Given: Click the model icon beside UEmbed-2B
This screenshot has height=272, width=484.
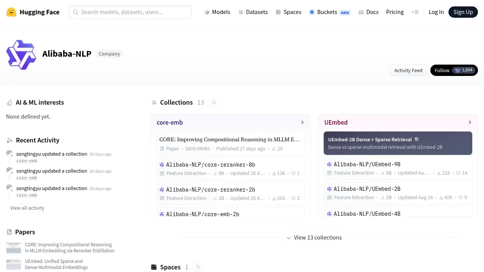Looking at the screenshot, I should pyautogui.click(x=329, y=189).
